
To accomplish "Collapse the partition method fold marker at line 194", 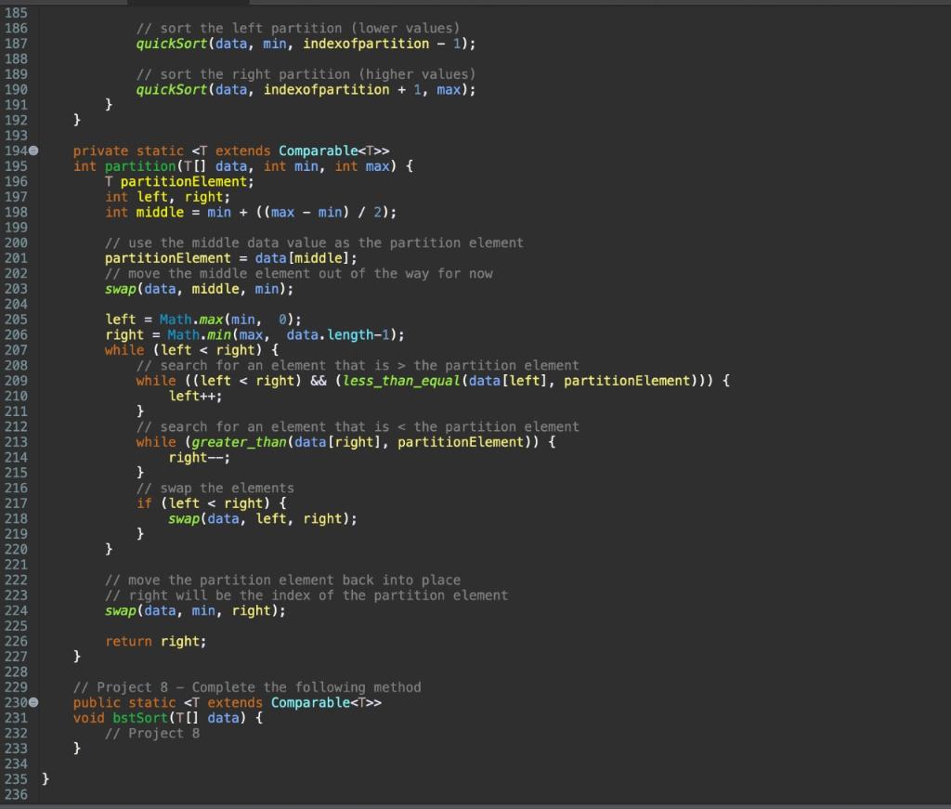I will (34, 150).
